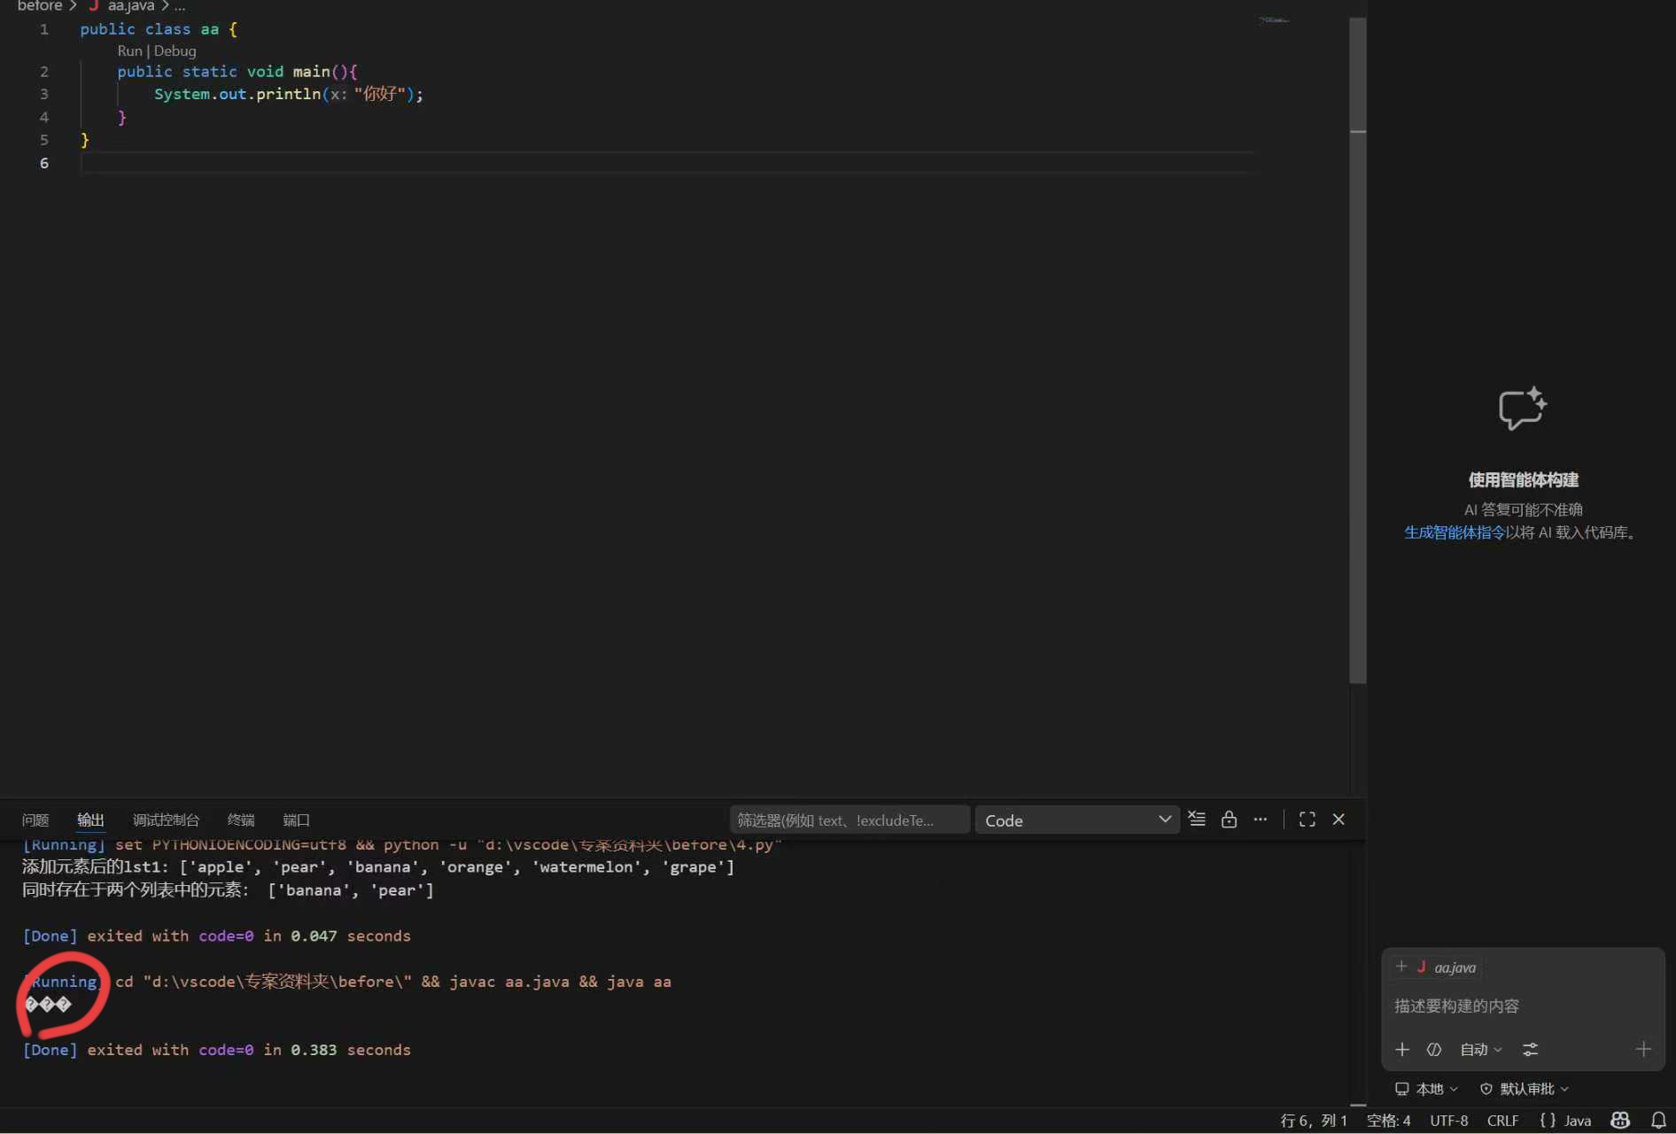Switch to the 终端 tab
The image size is (1676, 1134).
pyautogui.click(x=241, y=820)
